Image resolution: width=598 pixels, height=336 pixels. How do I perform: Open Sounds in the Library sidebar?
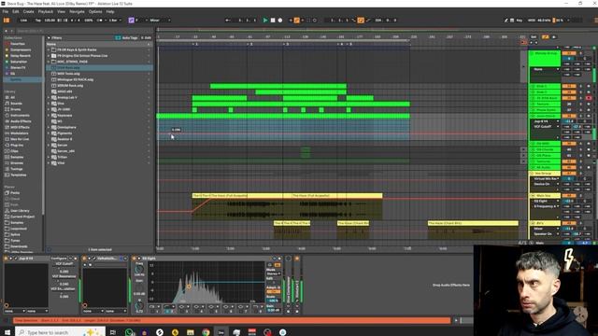[16, 104]
